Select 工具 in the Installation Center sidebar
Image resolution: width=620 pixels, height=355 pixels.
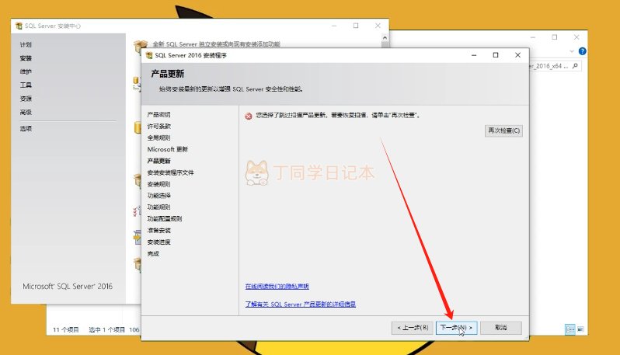click(26, 85)
